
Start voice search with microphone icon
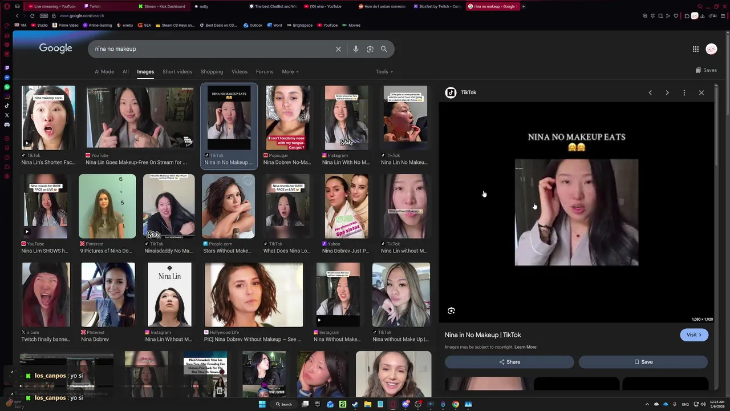[356, 49]
